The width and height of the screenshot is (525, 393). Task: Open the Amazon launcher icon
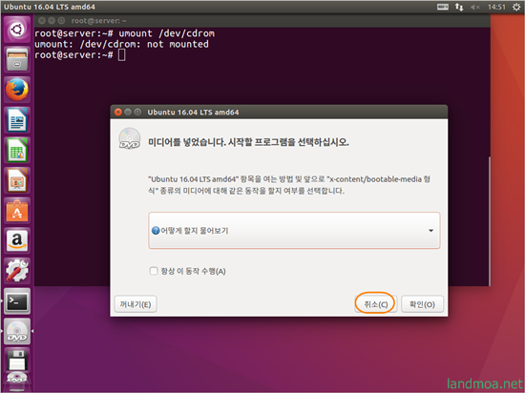[x=17, y=240]
